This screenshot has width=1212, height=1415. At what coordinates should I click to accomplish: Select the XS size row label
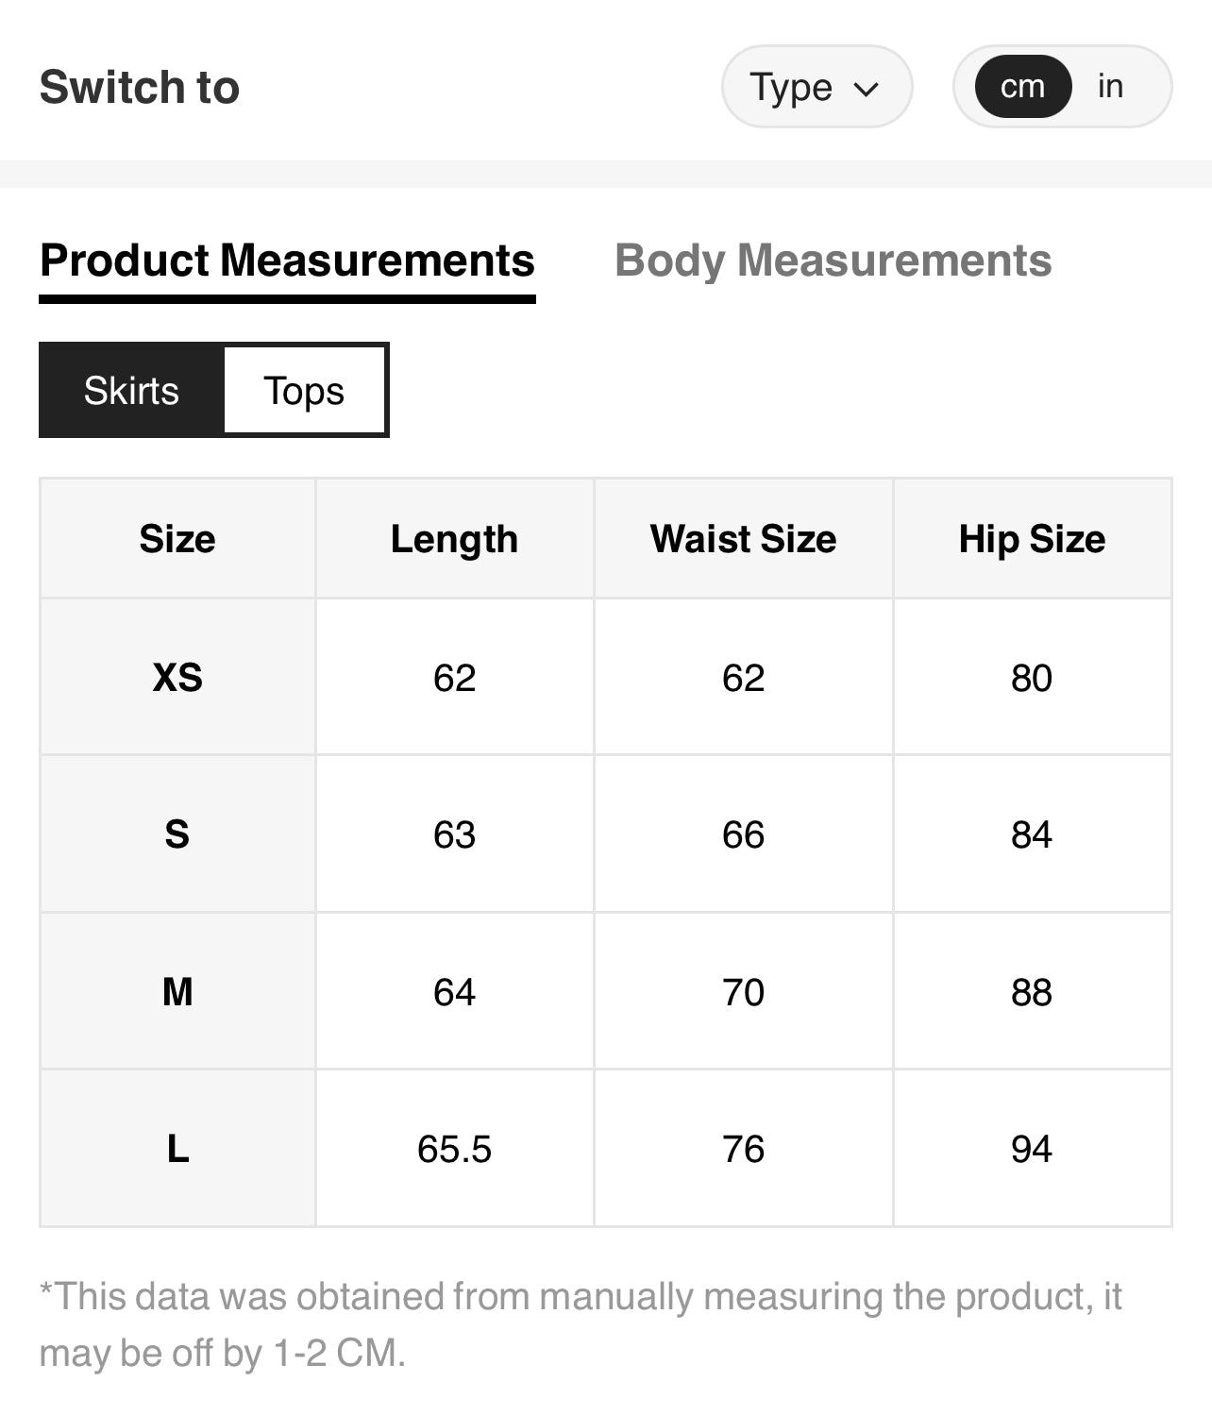177,678
